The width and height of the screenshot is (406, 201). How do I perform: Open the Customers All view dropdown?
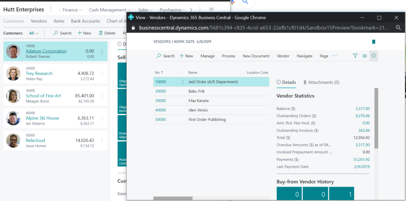click(34, 33)
